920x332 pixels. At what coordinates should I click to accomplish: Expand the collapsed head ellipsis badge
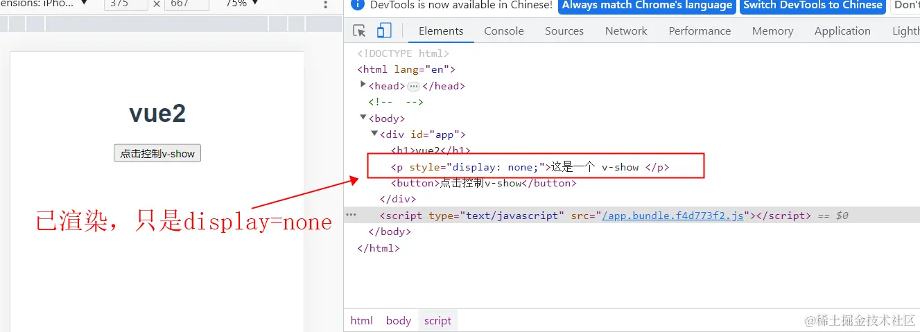point(414,86)
